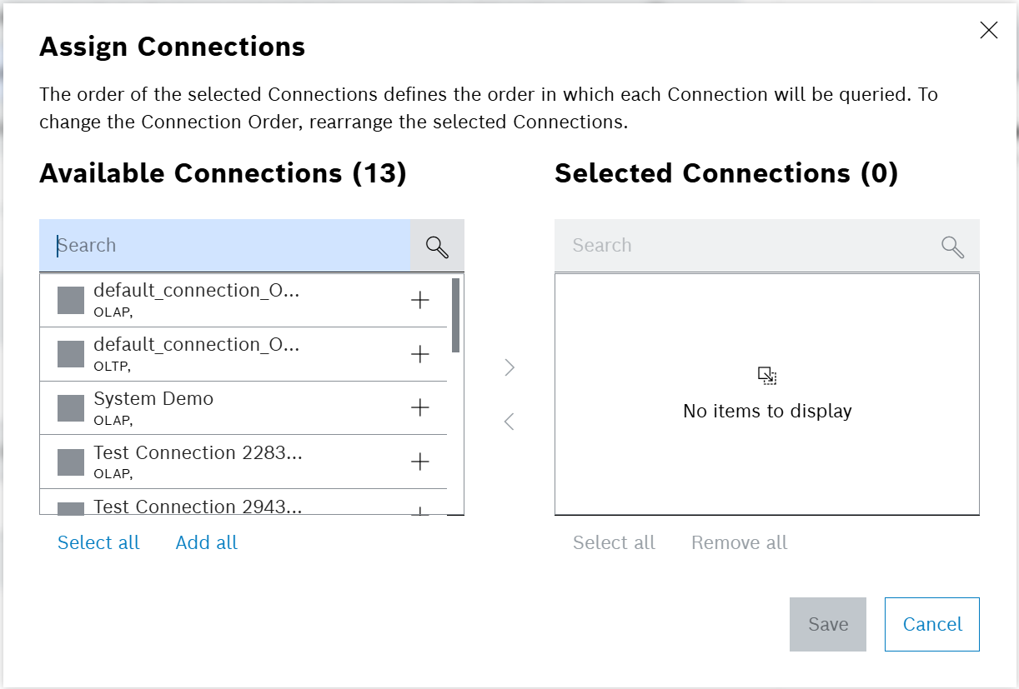The height and width of the screenshot is (689, 1019).
Task: Add Test Connection 2283... via plus icon
Action: coord(420,462)
